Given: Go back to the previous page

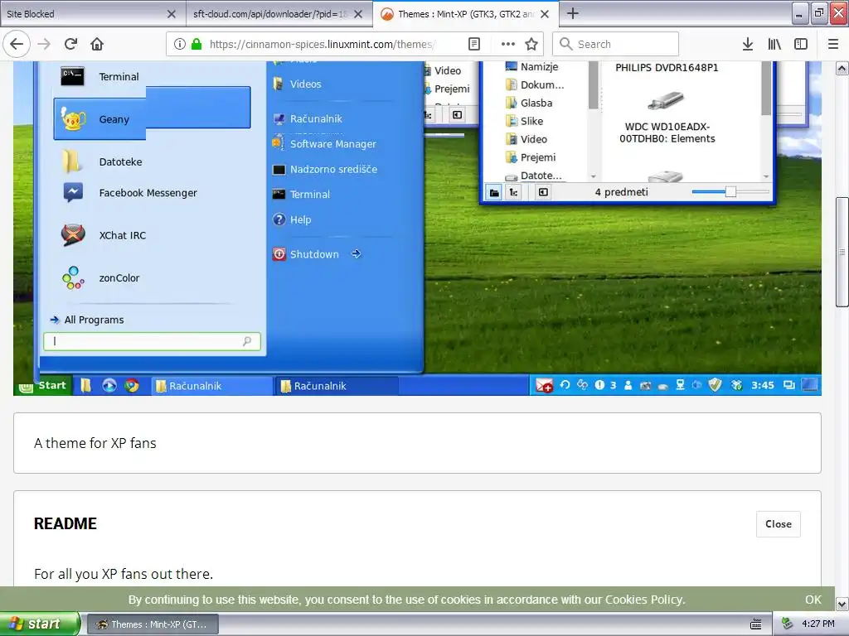Looking at the screenshot, I should point(17,44).
